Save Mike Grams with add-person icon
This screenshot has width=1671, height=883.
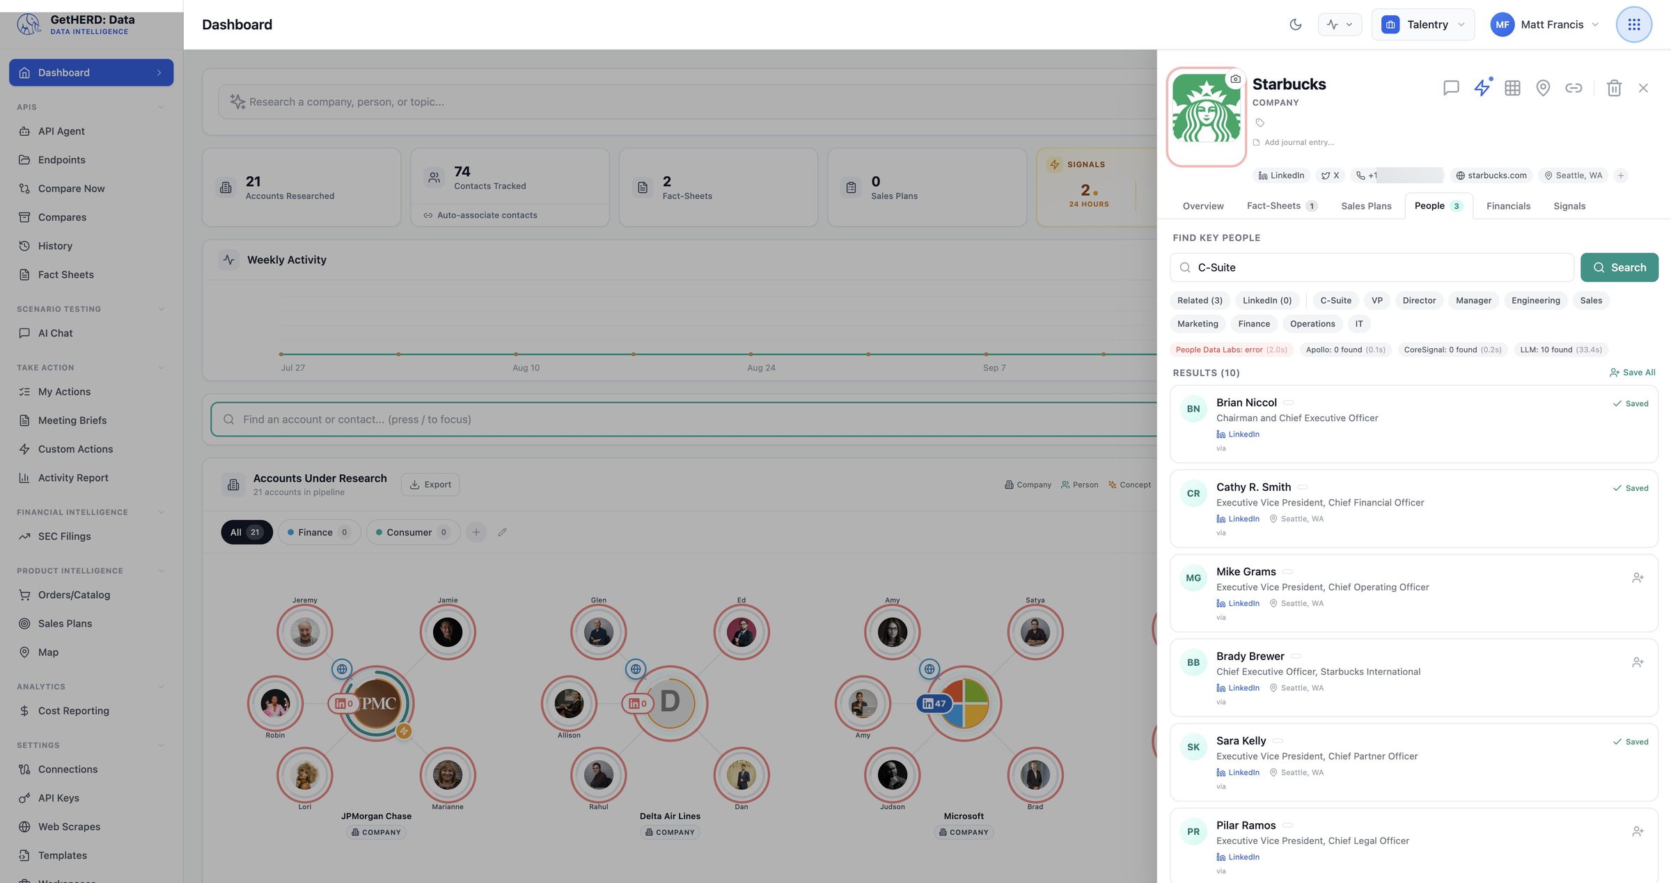(1638, 577)
